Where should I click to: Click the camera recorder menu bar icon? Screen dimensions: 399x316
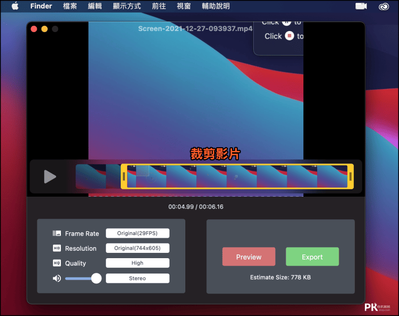tap(361, 6)
